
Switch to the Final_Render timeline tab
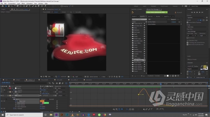45,80
